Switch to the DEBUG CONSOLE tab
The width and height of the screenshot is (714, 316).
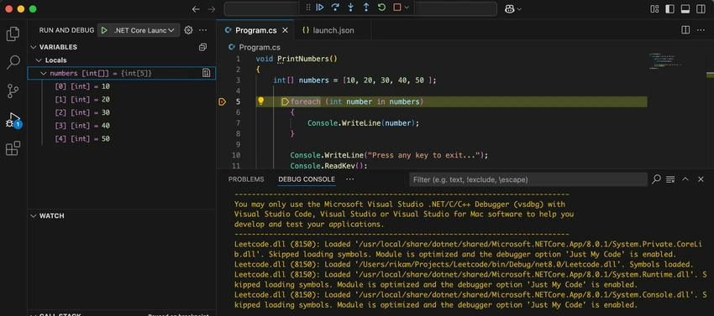[x=307, y=179]
